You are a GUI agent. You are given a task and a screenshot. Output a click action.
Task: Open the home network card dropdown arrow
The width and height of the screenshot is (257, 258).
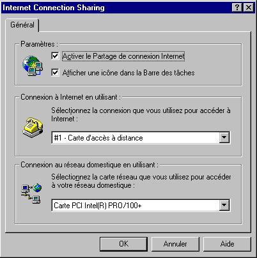pyautogui.click(x=224, y=205)
